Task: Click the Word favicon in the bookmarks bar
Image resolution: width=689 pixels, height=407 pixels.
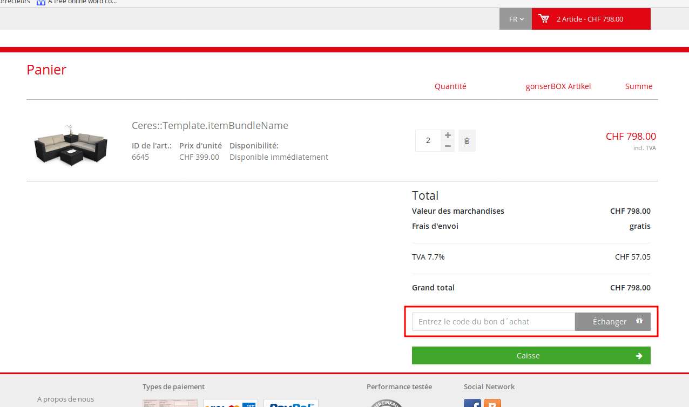Action: (x=41, y=3)
